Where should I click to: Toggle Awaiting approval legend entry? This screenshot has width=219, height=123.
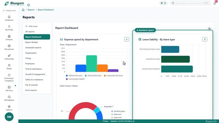coord(119,111)
